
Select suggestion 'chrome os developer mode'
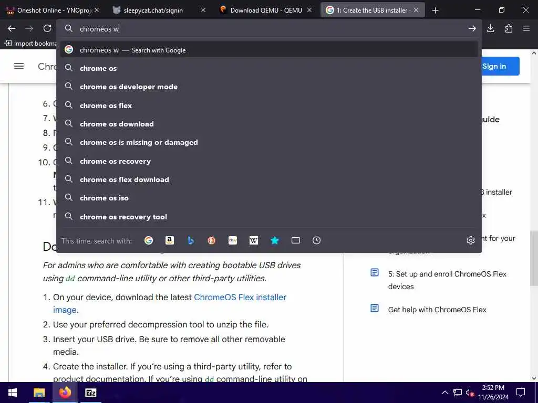pyautogui.click(x=269, y=87)
